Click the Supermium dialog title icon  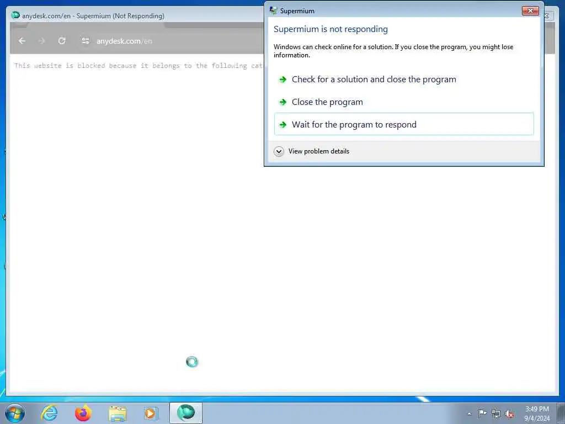274,10
